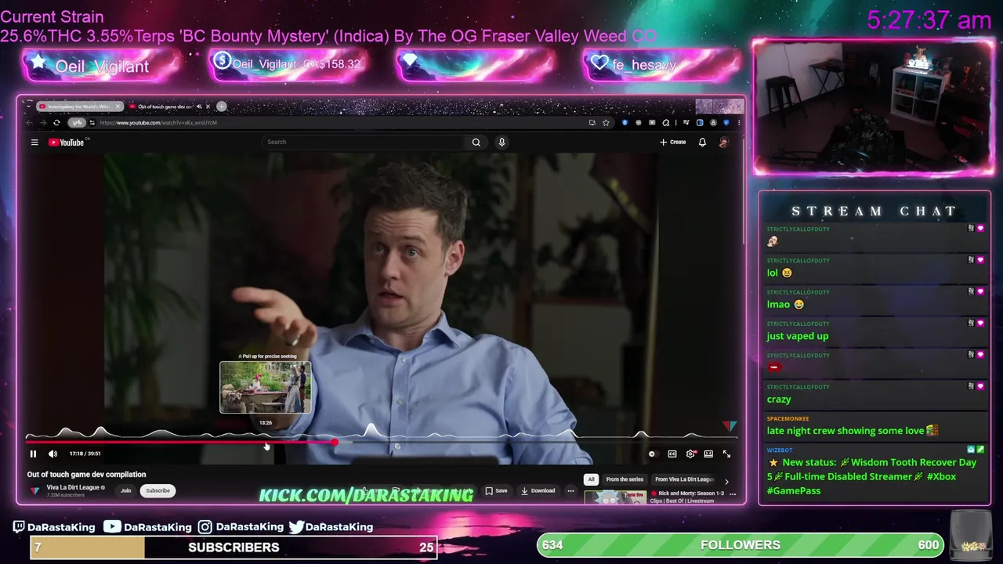Close the 'Out of touch game dev' tab
The width and height of the screenshot is (1003, 564).
click(x=208, y=107)
